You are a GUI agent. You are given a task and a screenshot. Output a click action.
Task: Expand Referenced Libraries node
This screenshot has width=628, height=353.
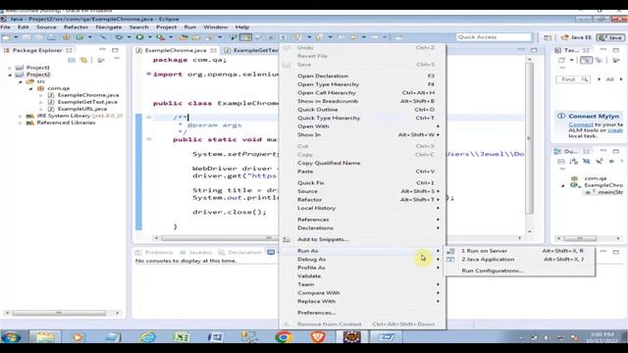pos(21,123)
